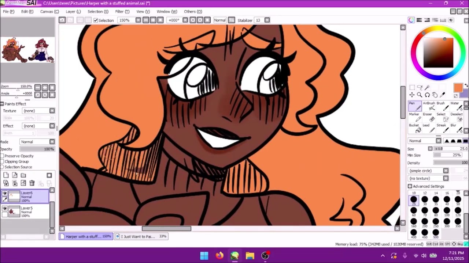Create a new layer folder

pyautogui.click(x=23, y=175)
